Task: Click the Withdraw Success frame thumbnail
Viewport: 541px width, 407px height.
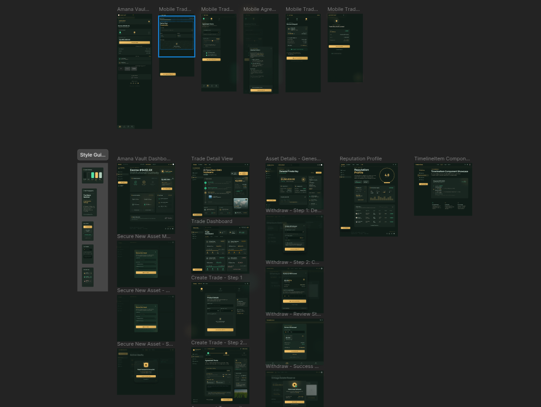Action: (294, 389)
